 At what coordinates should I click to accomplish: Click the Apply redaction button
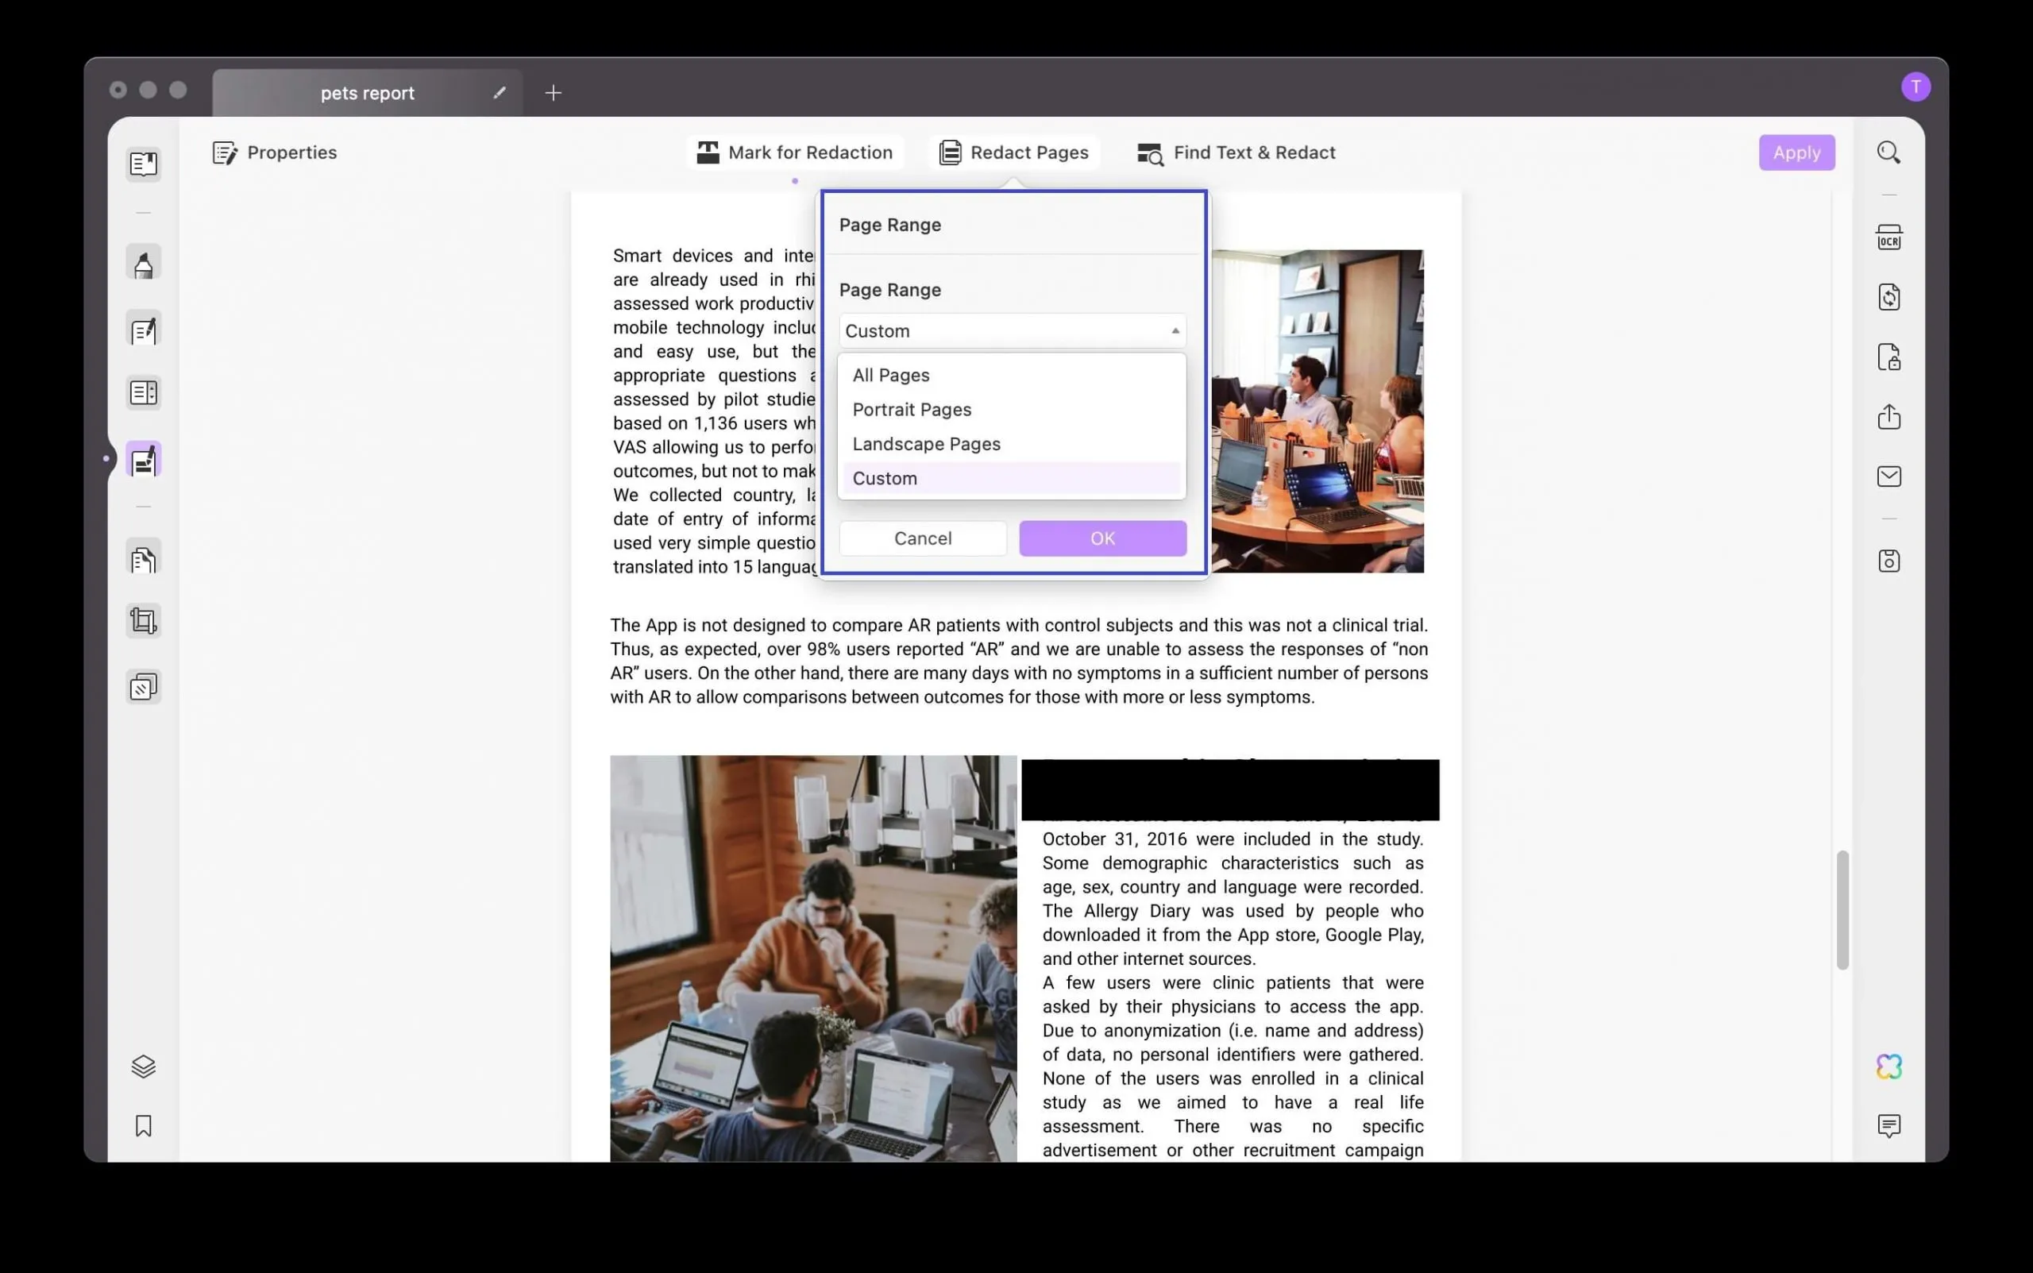1797,152
